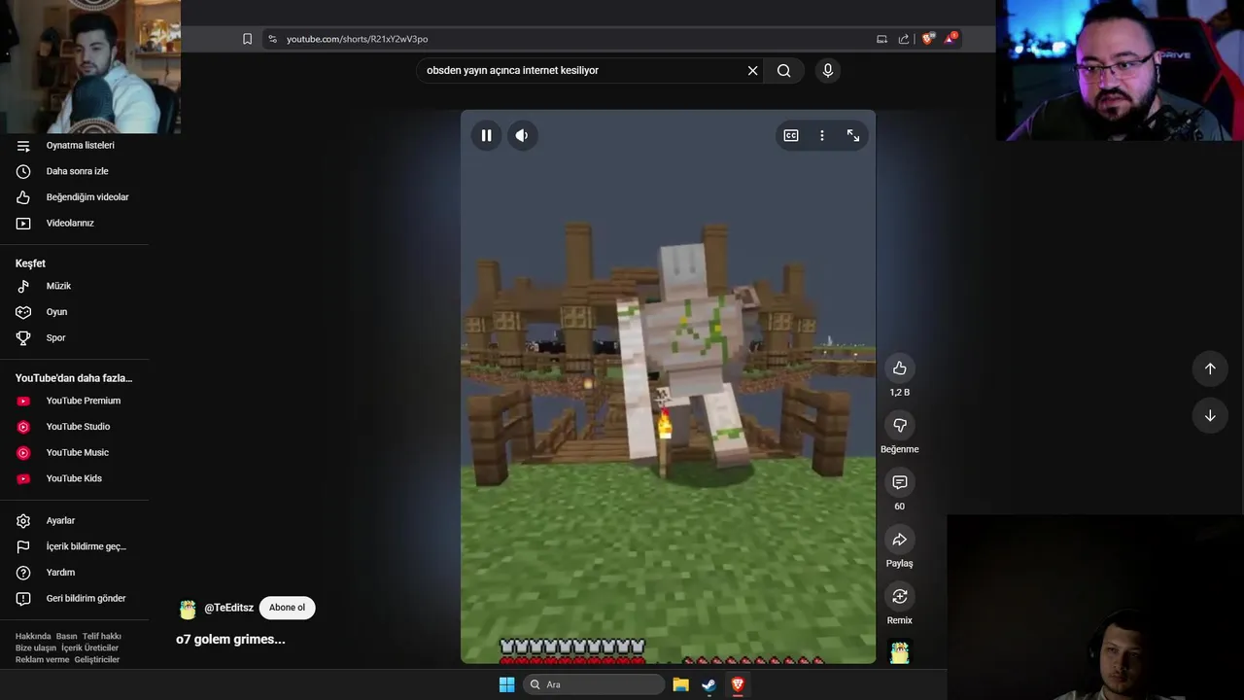Open Brave Rewards triangle icon
The width and height of the screenshot is (1244, 700).
(950, 39)
